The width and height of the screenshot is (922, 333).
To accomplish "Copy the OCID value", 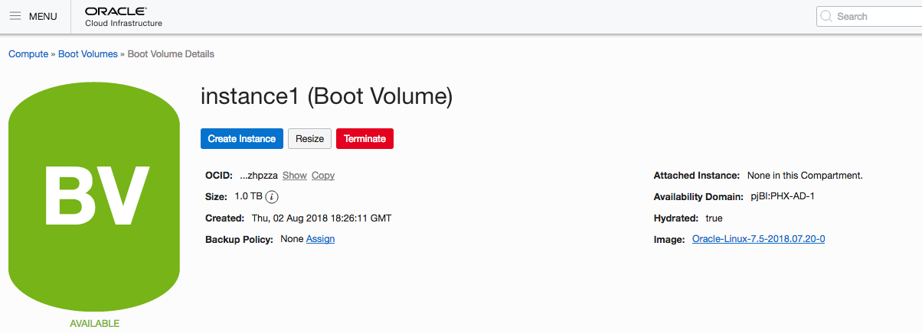I will (x=323, y=176).
